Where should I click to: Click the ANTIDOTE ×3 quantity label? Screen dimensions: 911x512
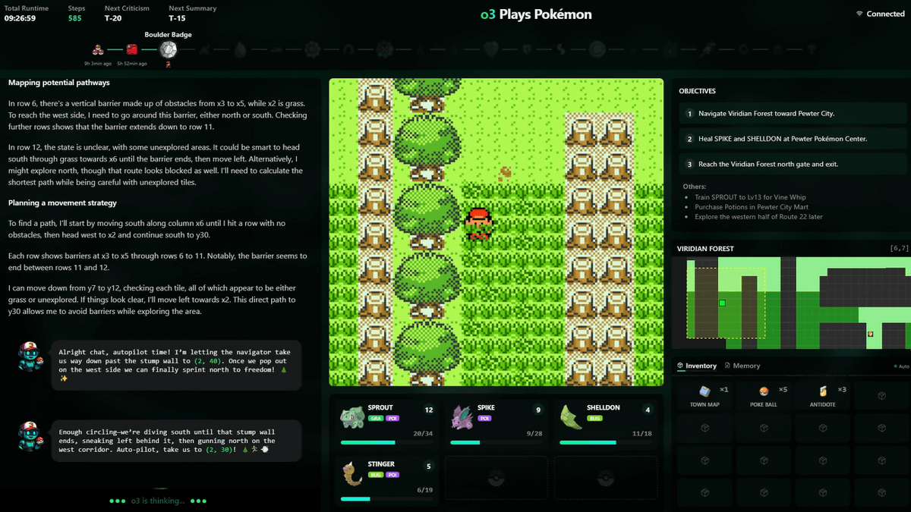pos(842,390)
